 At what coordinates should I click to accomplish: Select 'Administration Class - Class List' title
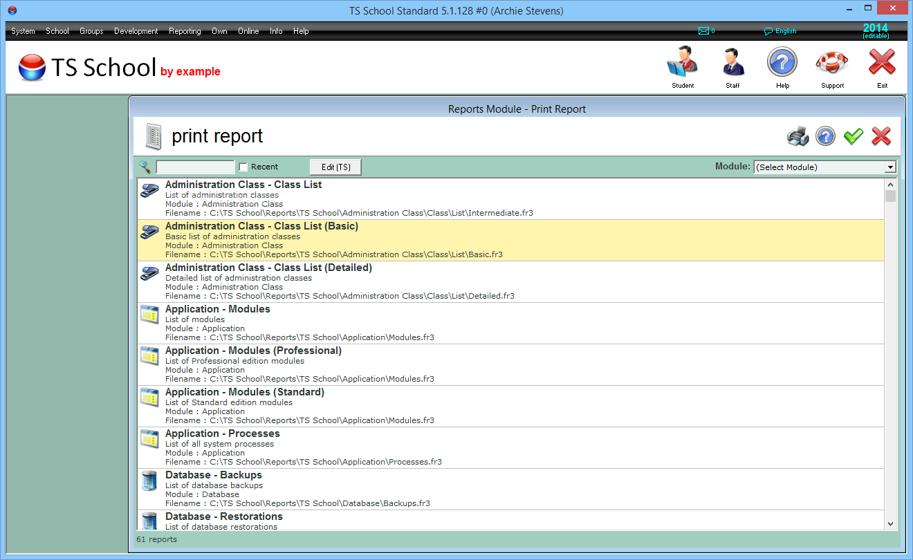(243, 185)
